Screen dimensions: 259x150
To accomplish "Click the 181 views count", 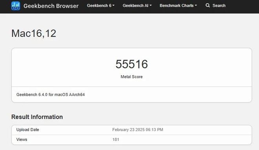I will pos(116,139).
